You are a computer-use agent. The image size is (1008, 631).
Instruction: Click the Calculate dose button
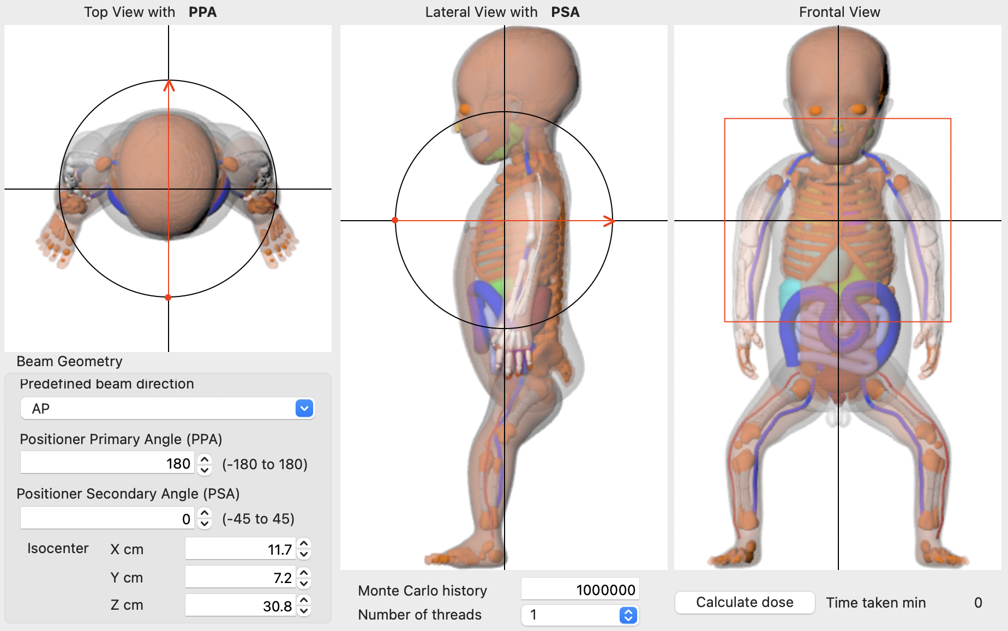click(745, 602)
